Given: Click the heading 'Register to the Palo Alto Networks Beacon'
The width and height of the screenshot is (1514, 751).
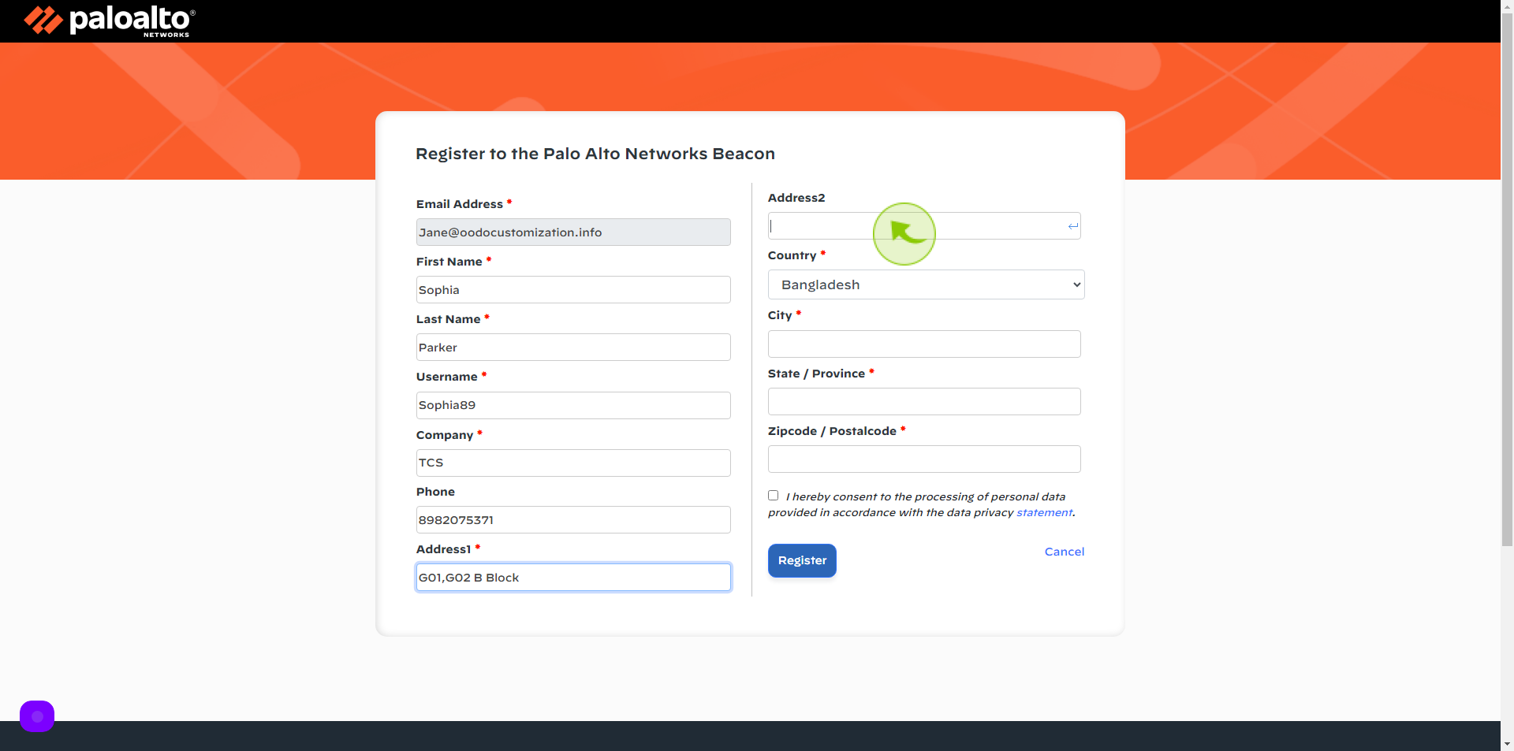Looking at the screenshot, I should [595, 154].
